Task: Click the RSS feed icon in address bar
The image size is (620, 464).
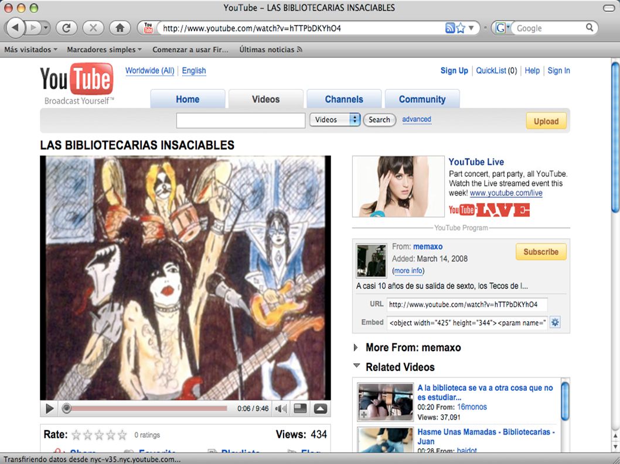Action: [x=450, y=28]
